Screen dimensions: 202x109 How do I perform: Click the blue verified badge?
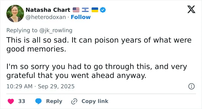103,10
